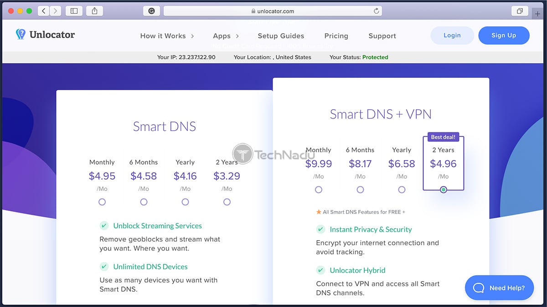Viewport: 547px width, 307px height.
Task: Open the Support page
Action: point(382,36)
